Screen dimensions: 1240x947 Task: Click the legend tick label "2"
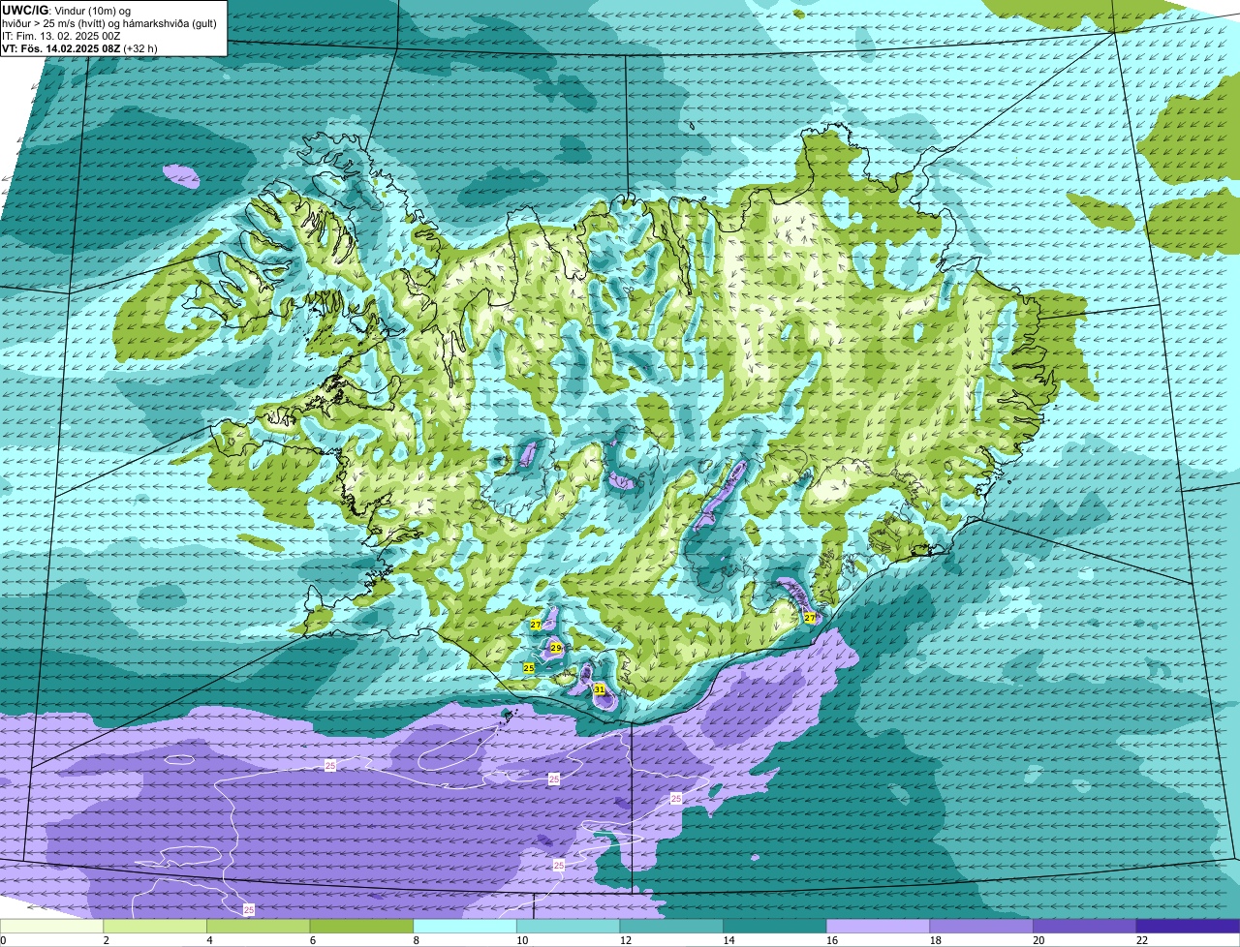click(x=106, y=940)
